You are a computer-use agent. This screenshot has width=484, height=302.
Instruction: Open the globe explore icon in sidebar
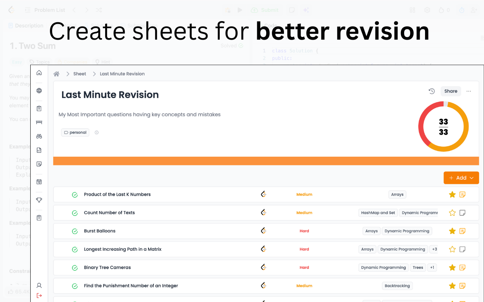pos(39,91)
